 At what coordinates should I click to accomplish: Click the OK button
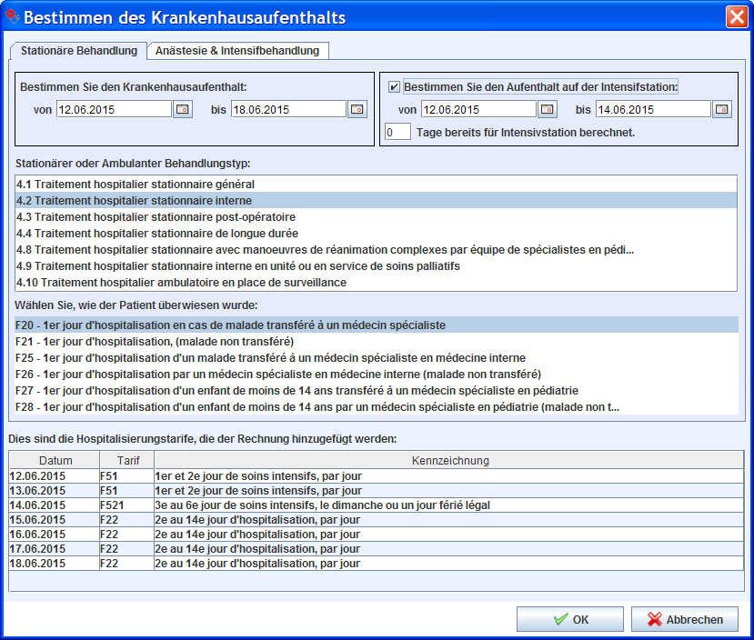569,619
